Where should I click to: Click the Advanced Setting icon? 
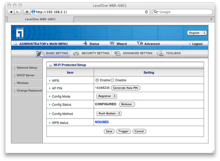pos(118,53)
